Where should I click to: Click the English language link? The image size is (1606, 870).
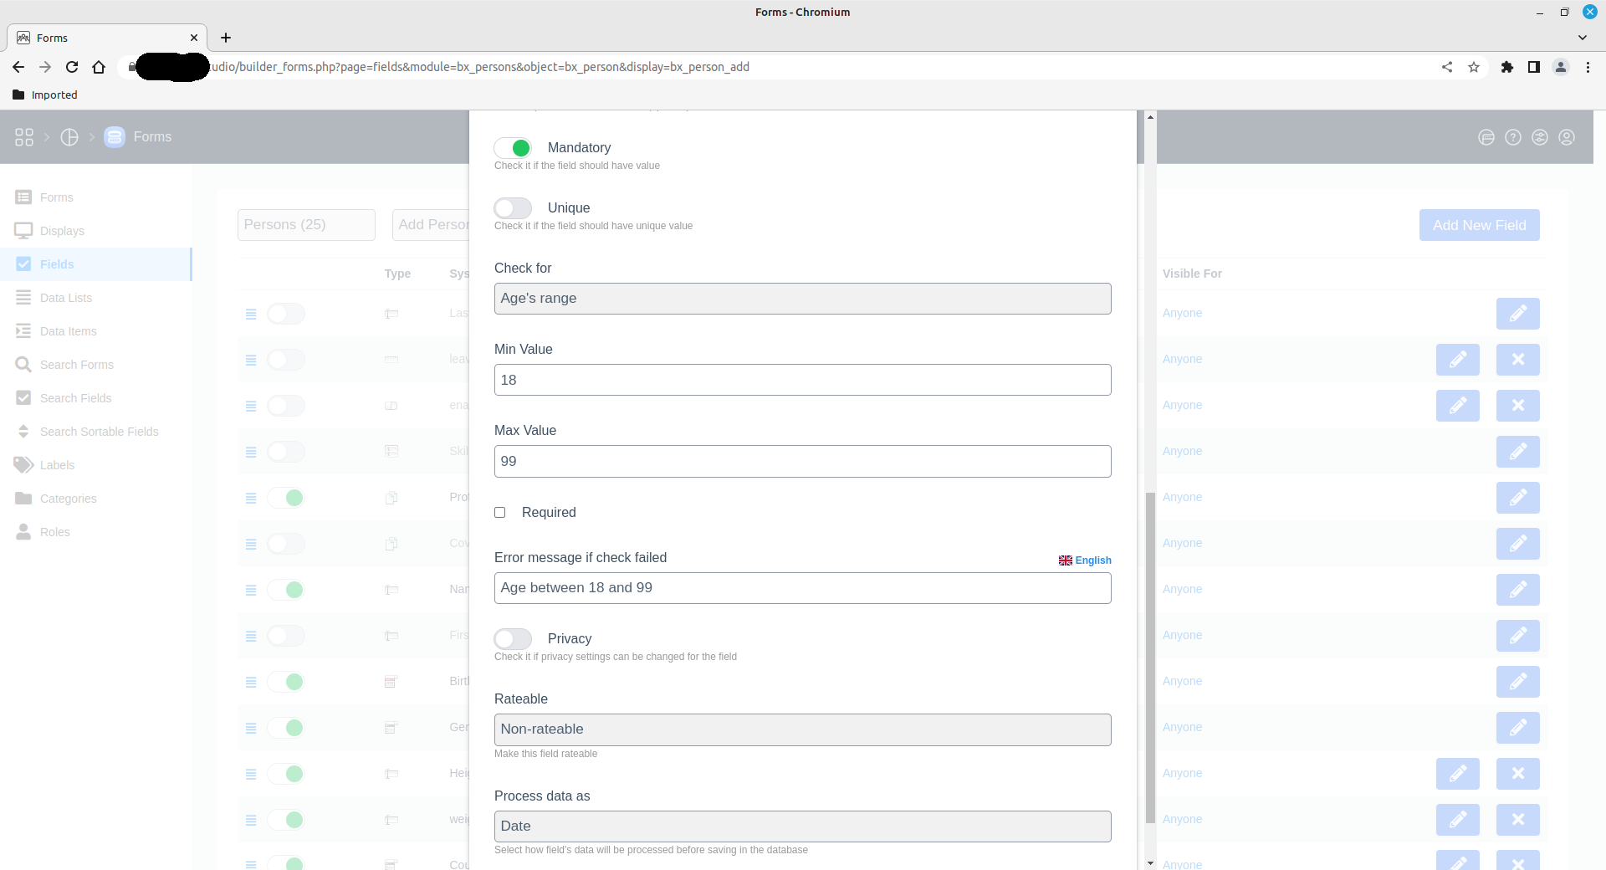pos(1085,560)
